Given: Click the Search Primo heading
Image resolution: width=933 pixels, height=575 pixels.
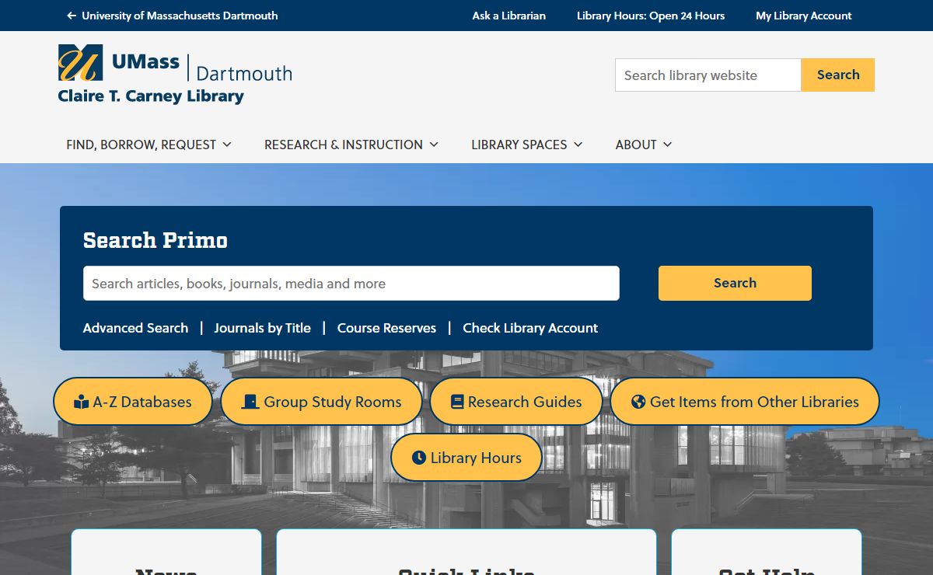Looking at the screenshot, I should click(155, 240).
